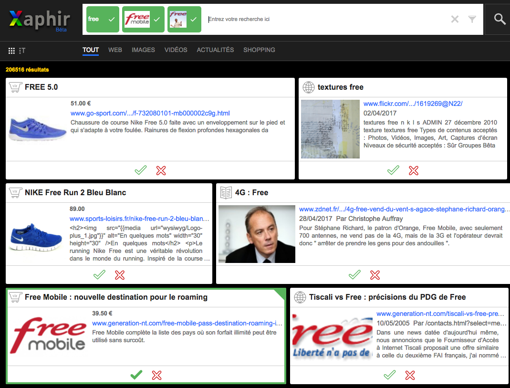Reject the Free Mobile roaming result

(157, 375)
